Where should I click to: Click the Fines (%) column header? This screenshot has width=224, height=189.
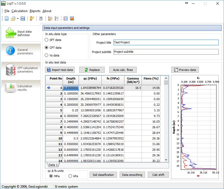[151, 80]
